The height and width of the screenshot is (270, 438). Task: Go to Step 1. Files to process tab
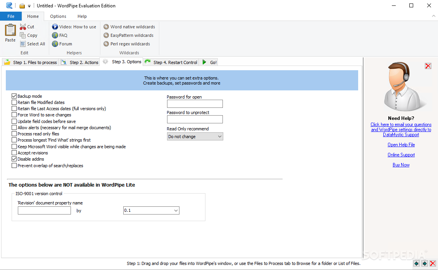tap(31, 62)
